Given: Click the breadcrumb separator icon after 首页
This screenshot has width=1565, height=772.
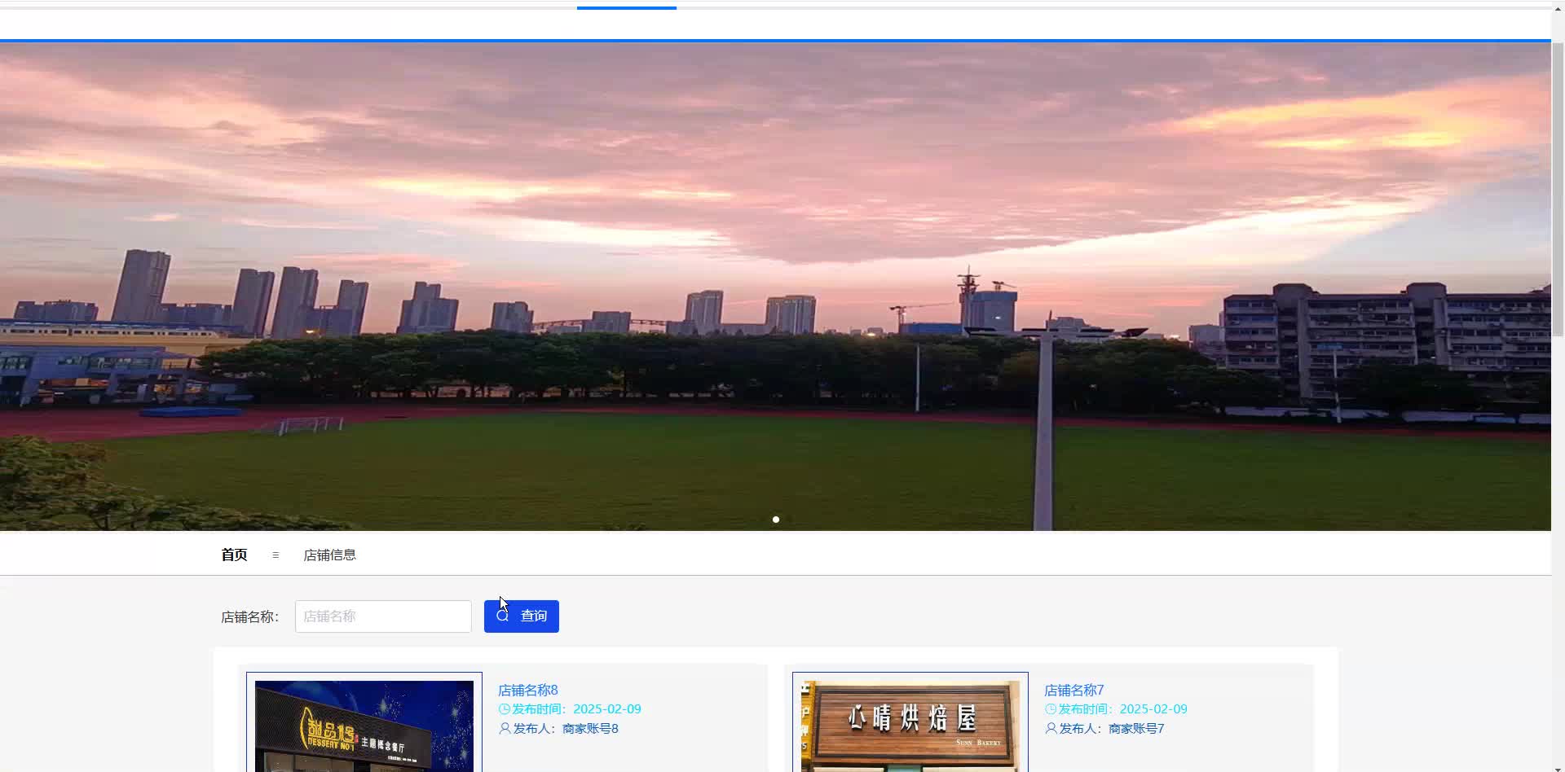Looking at the screenshot, I should click(275, 555).
